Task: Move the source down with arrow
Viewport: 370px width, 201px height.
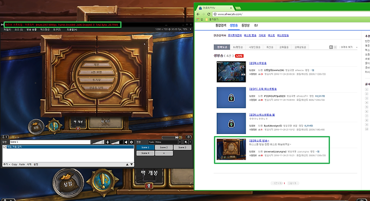Action: pos(132,164)
